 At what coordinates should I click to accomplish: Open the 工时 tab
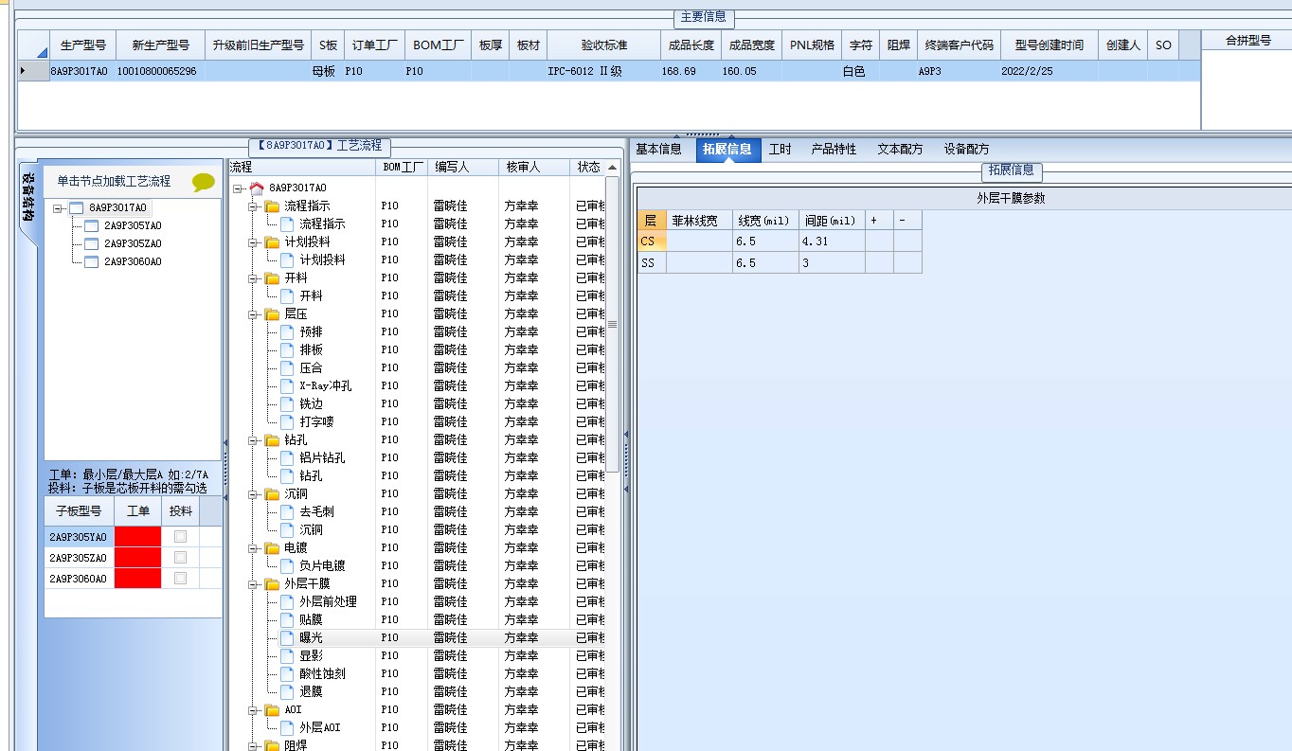click(781, 150)
